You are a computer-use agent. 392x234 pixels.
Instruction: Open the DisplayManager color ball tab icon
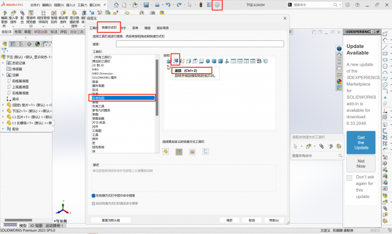37,44
